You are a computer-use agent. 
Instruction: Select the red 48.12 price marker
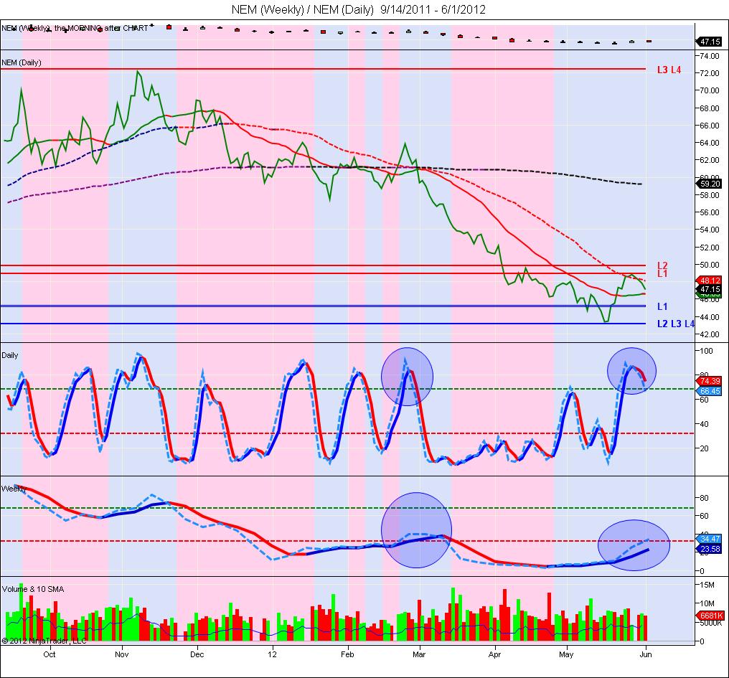tap(710, 281)
